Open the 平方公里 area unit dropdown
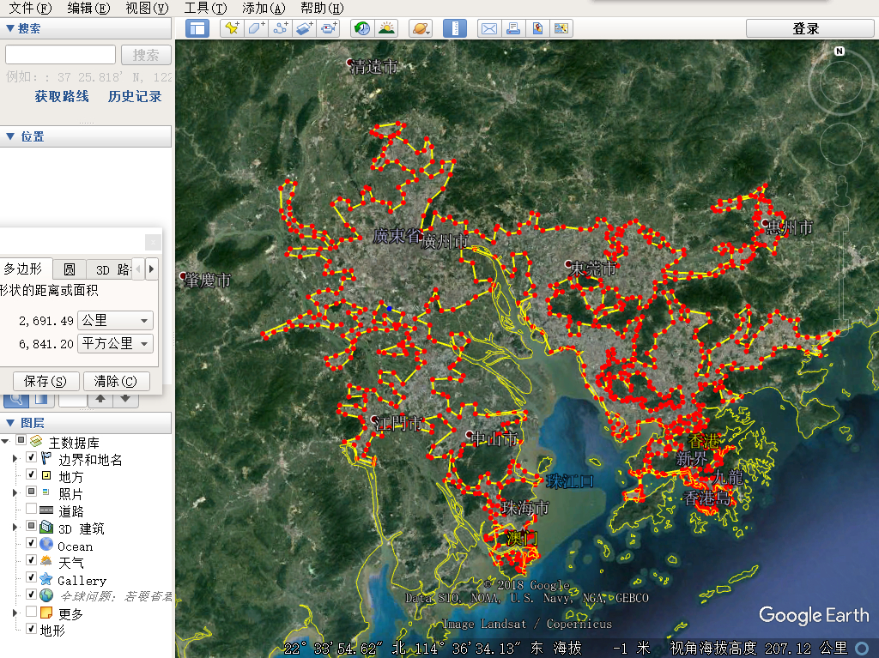The width and height of the screenshot is (879, 658). (x=115, y=343)
